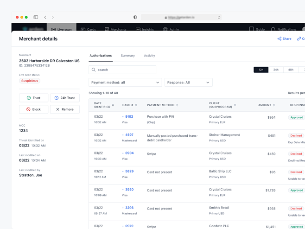This screenshot has height=229, width=305.
Task: Open card 5829 link
Action: [x=129, y=171]
